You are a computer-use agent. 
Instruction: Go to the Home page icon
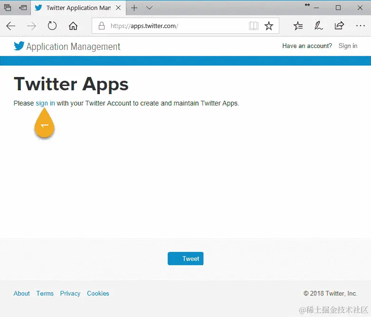[x=73, y=26]
